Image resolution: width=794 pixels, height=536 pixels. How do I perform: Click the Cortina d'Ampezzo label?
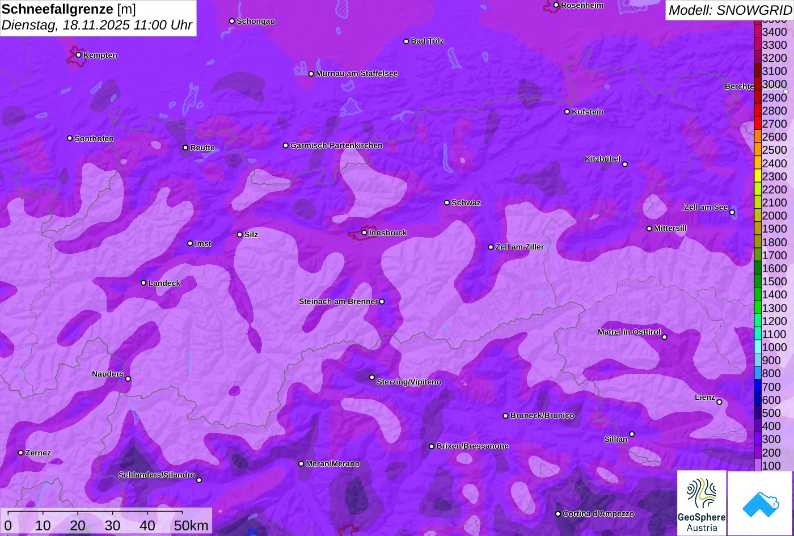(x=598, y=513)
